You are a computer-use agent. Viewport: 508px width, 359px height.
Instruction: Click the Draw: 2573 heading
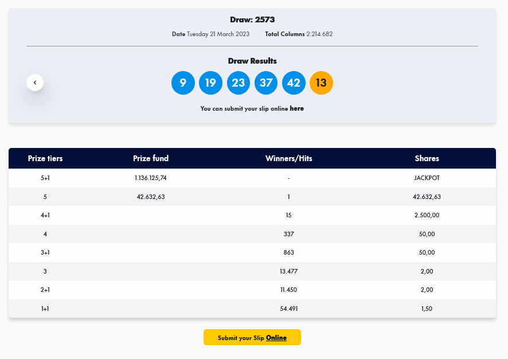pyautogui.click(x=252, y=20)
